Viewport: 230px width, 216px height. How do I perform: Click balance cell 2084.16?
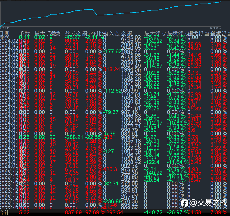pyautogui.click(x=131, y=44)
